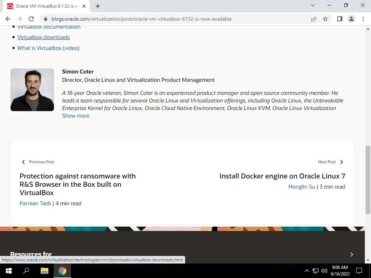Click the Previous Post left chevron

[x=23, y=162]
